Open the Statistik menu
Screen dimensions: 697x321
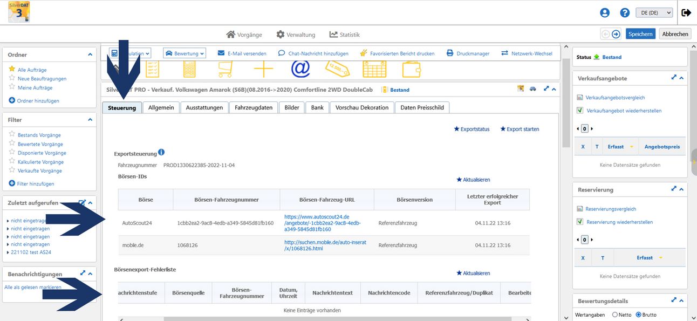344,35
